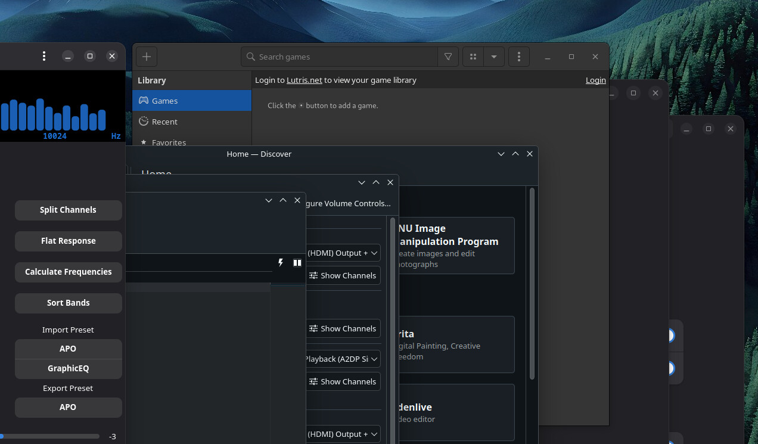The width and height of the screenshot is (758, 444).
Task: Click the lightning bolt icon
Action: [281, 263]
